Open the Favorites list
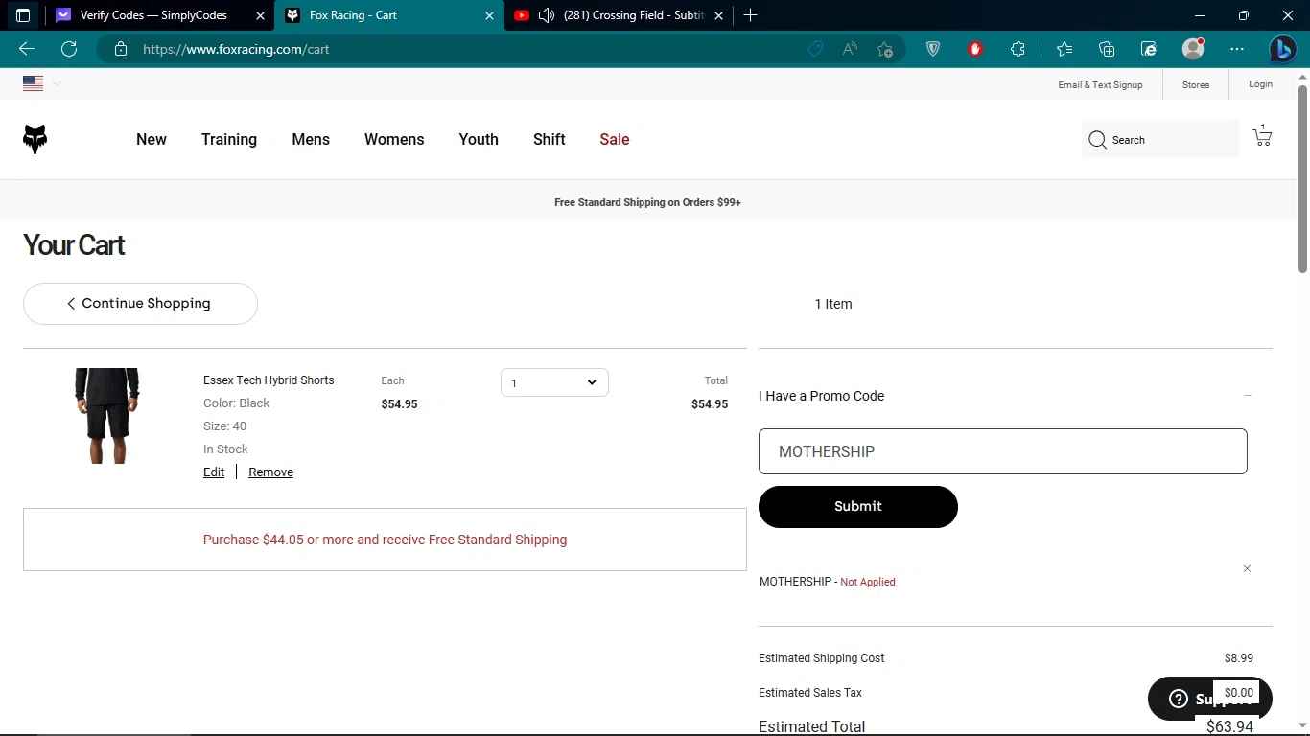 pyautogui.click(x=1064, y=49)
